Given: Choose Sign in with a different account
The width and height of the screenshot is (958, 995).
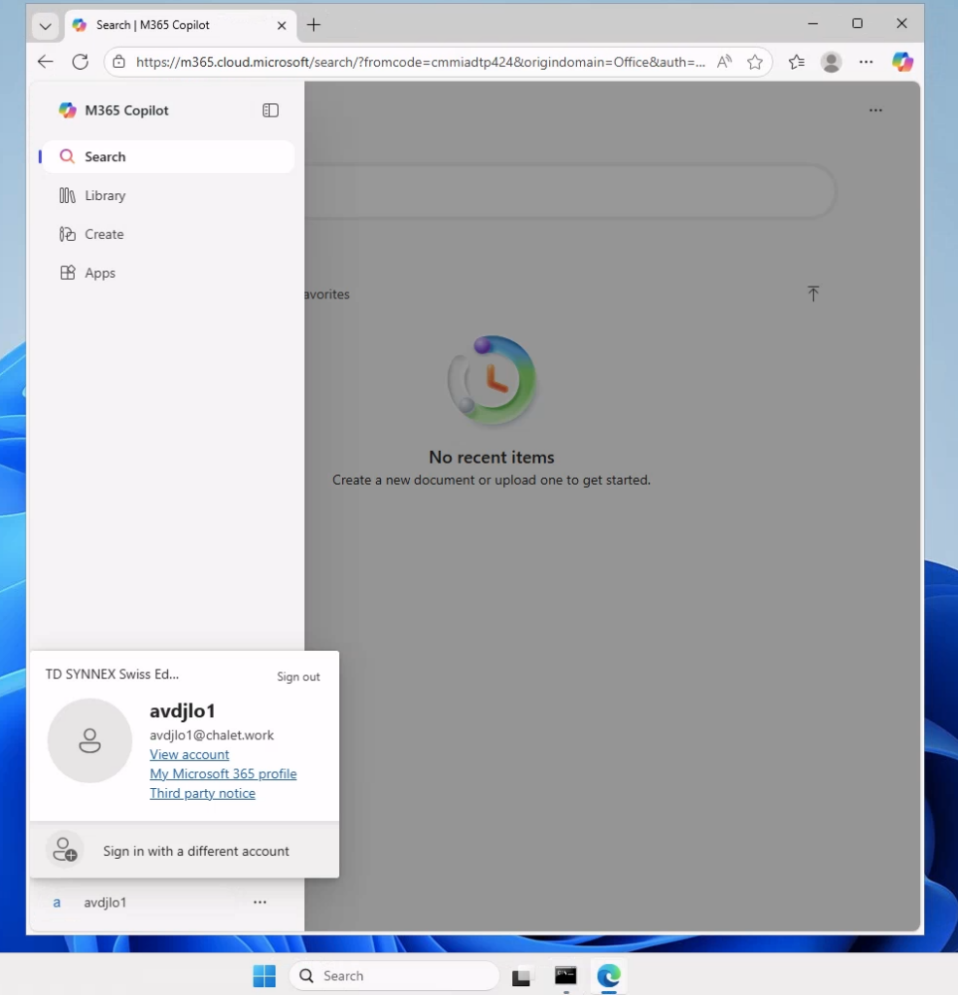Looking at the screenshot, I should [195, 851].
